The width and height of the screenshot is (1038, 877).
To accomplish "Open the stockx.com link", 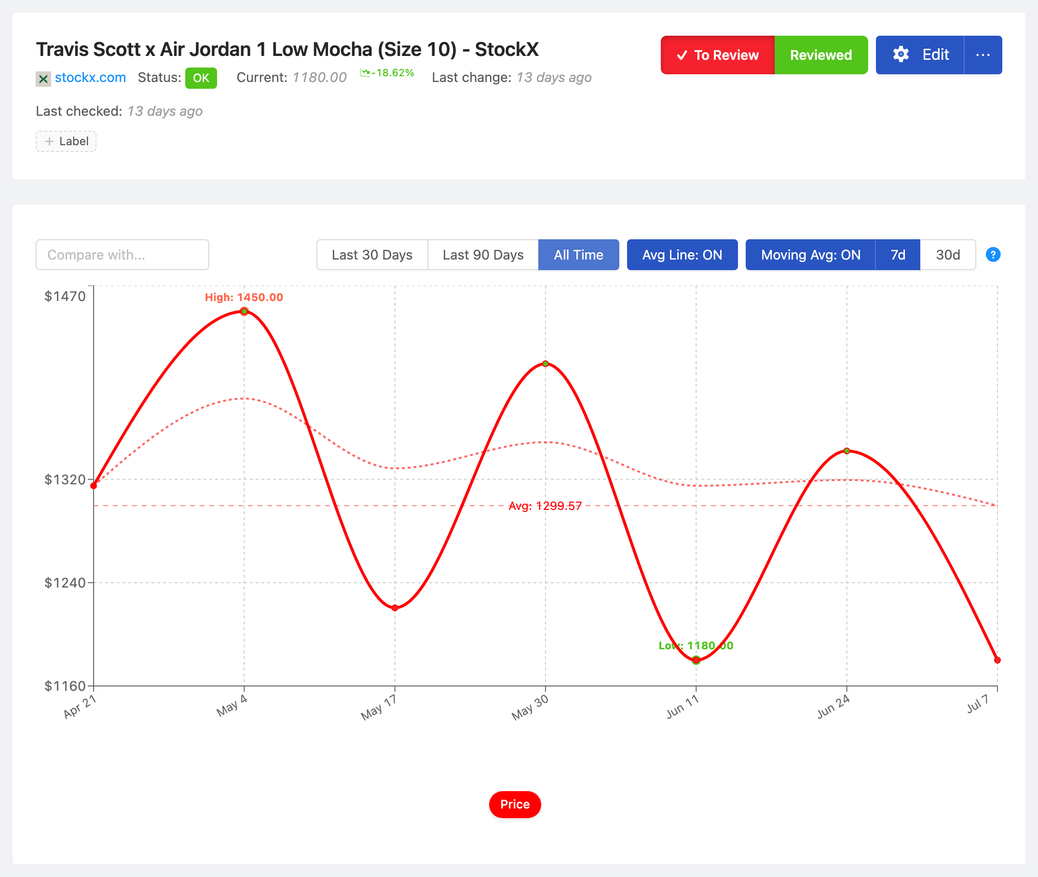I will (x=90, y=78).
